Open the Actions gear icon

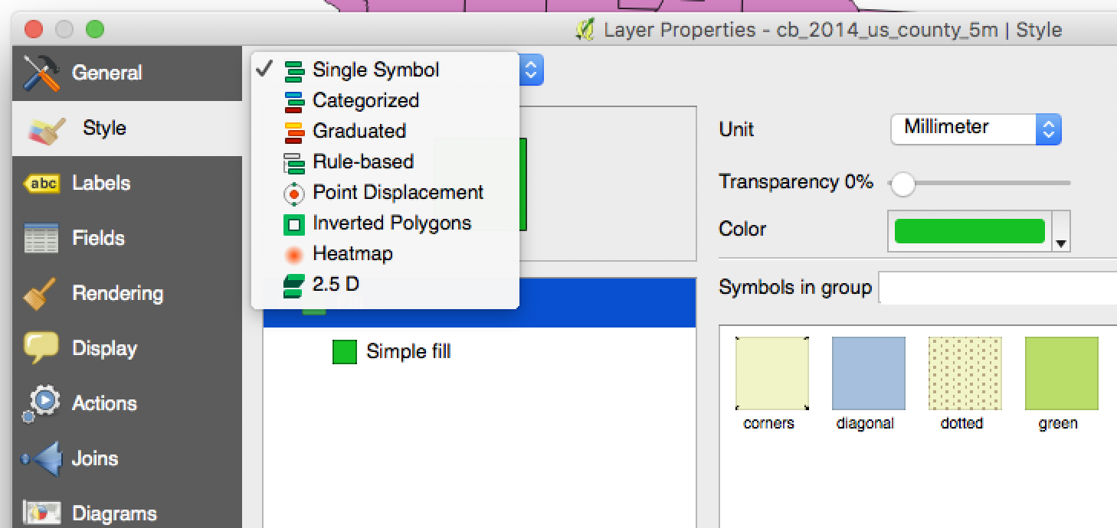(41, 403)
